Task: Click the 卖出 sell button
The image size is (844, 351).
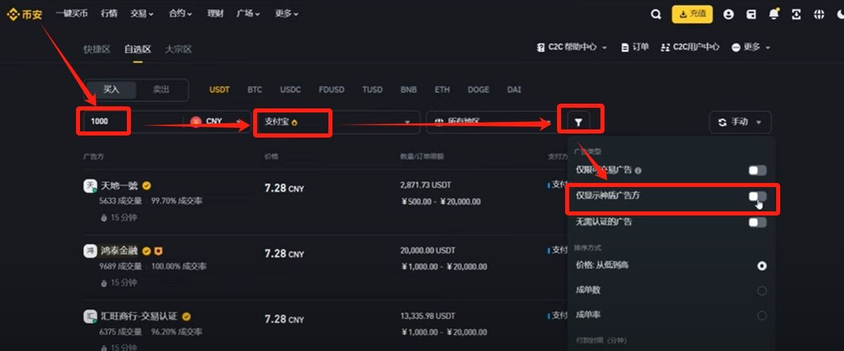Action: (x=161, y=89)
